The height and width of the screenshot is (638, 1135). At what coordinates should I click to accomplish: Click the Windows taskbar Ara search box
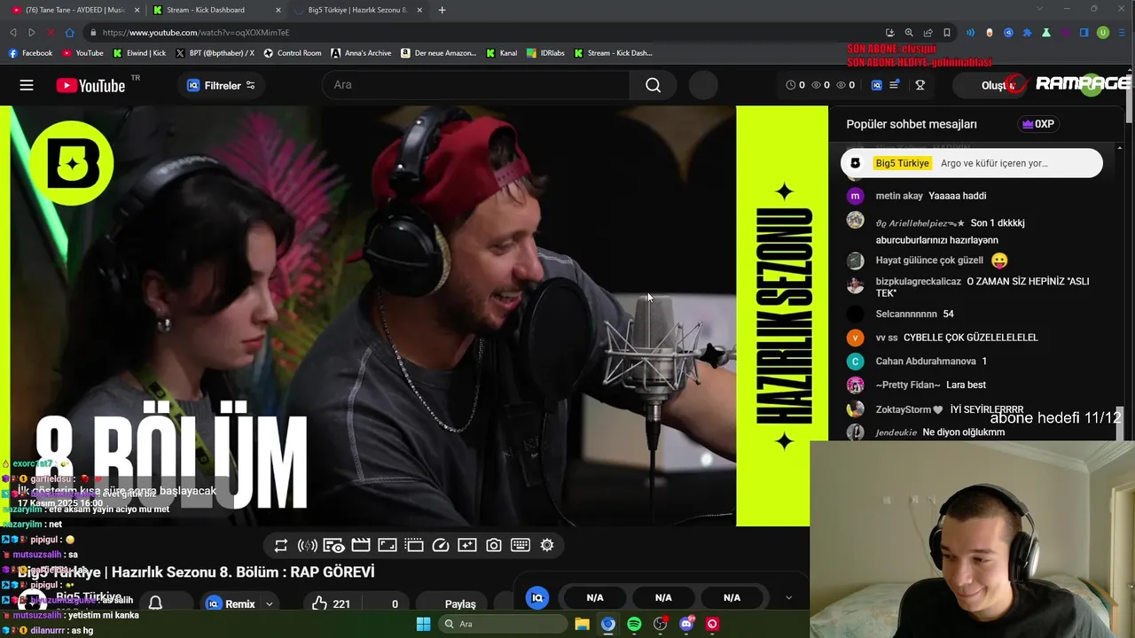pos(503,624)
